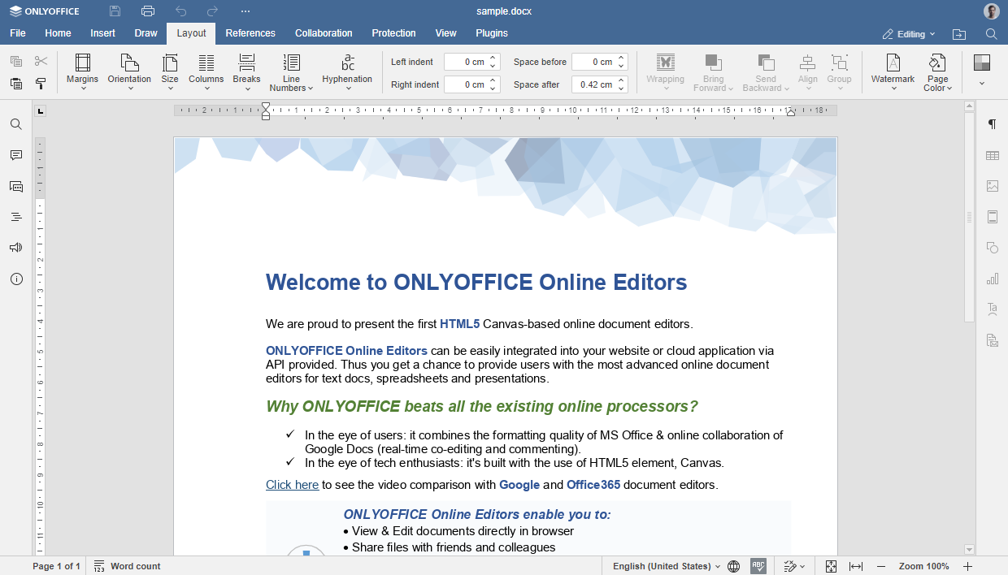Open the English (United States) language dropdown

666,566
